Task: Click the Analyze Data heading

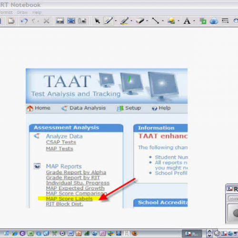Action: tap(64, 136)
